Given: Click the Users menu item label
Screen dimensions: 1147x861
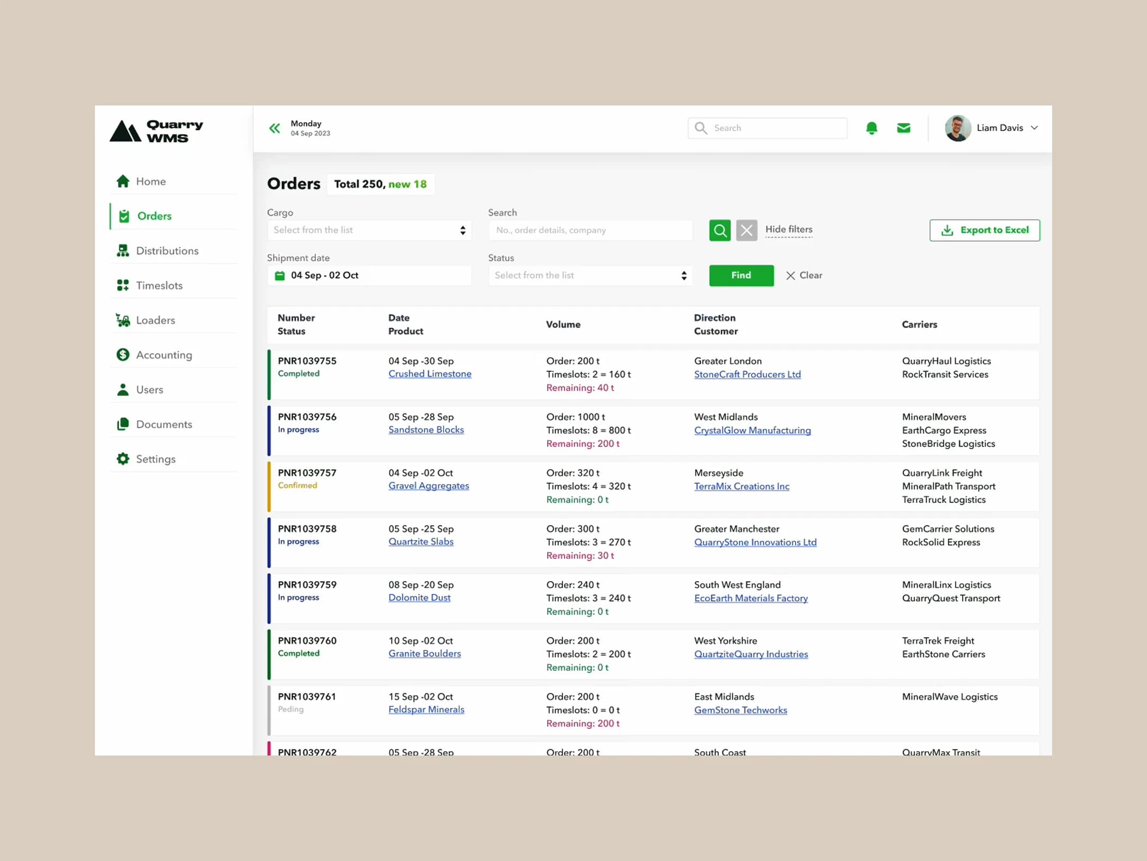Looking at the screenshot, I should 149,390.
